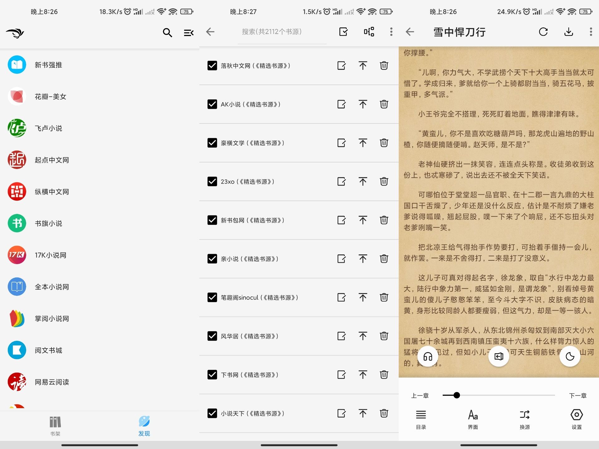This screenshot has width=599, height=449.
Task: Delete the 下书网 book source
Action: pos(384,375)
